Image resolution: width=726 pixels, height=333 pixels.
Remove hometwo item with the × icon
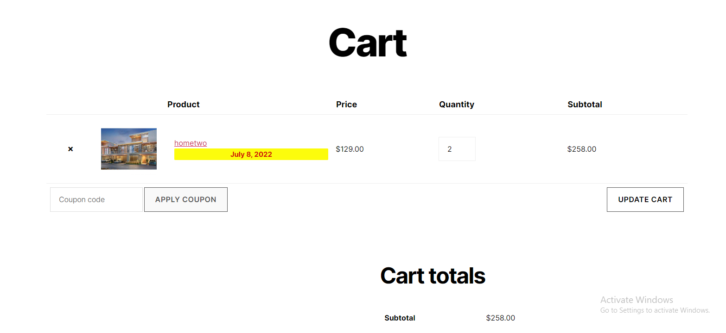tap(70, 149)
